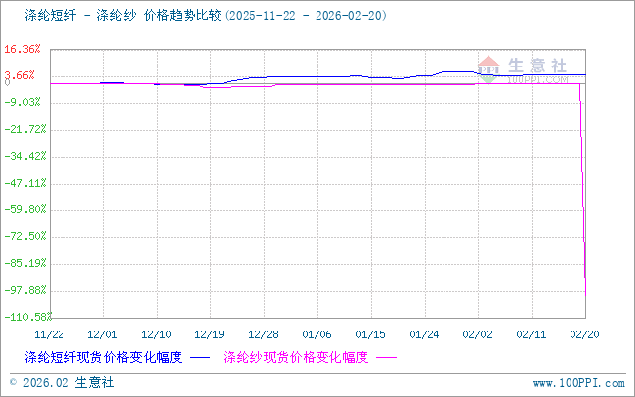Select the 01/15 x-axis date label
Image resolution: width=635 pixels, height=397 pixels.
(x=370, y=334)
